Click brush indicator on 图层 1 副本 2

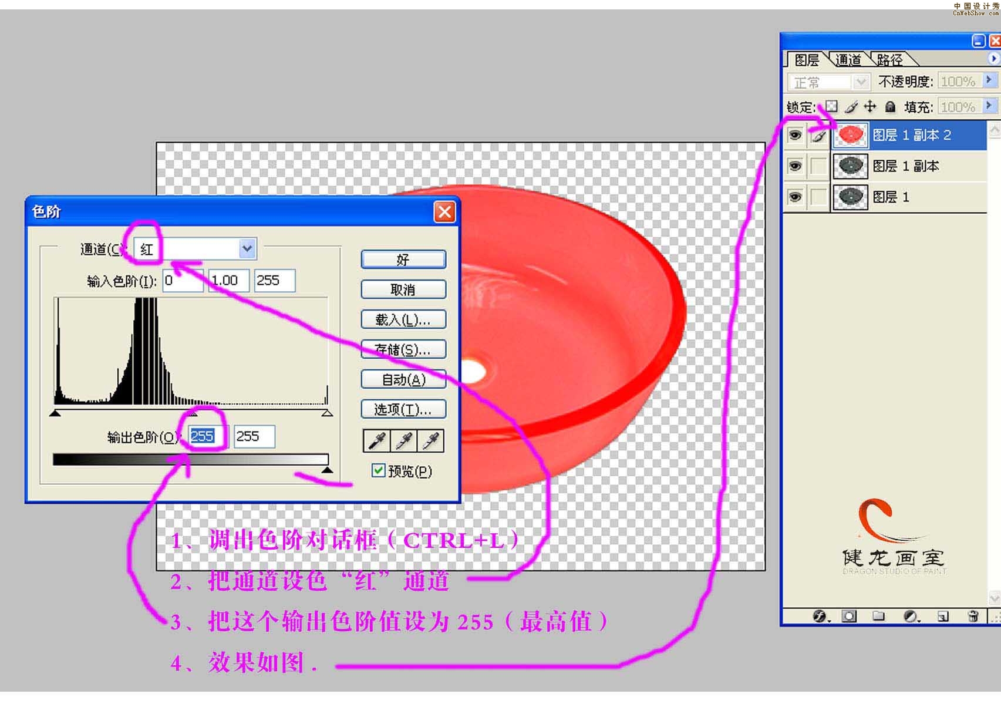pyautogui.click(x=818, y=136)
